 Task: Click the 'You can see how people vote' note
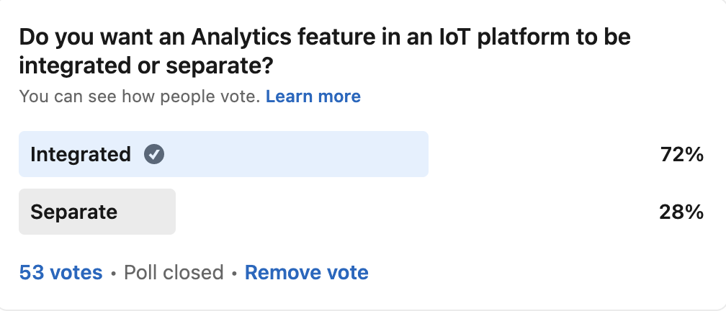(x=139, y=96)
